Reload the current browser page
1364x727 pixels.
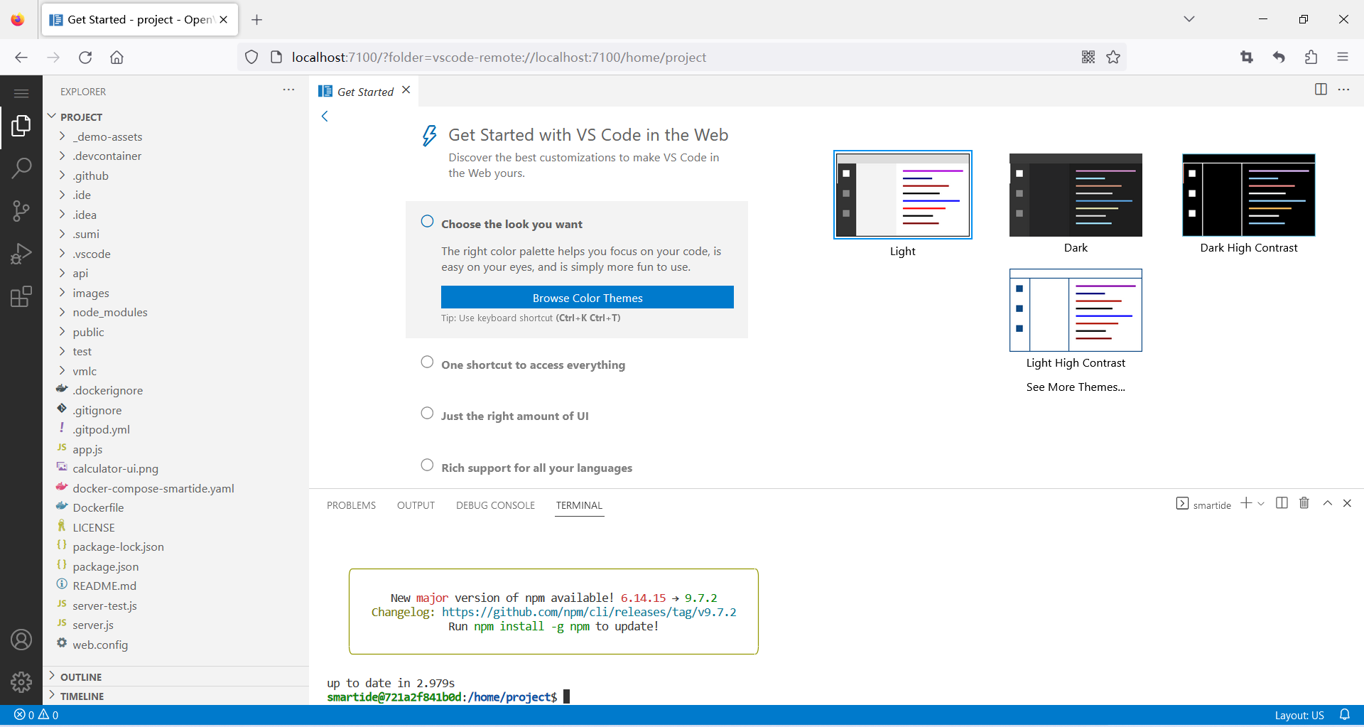(x=85, y=57)
